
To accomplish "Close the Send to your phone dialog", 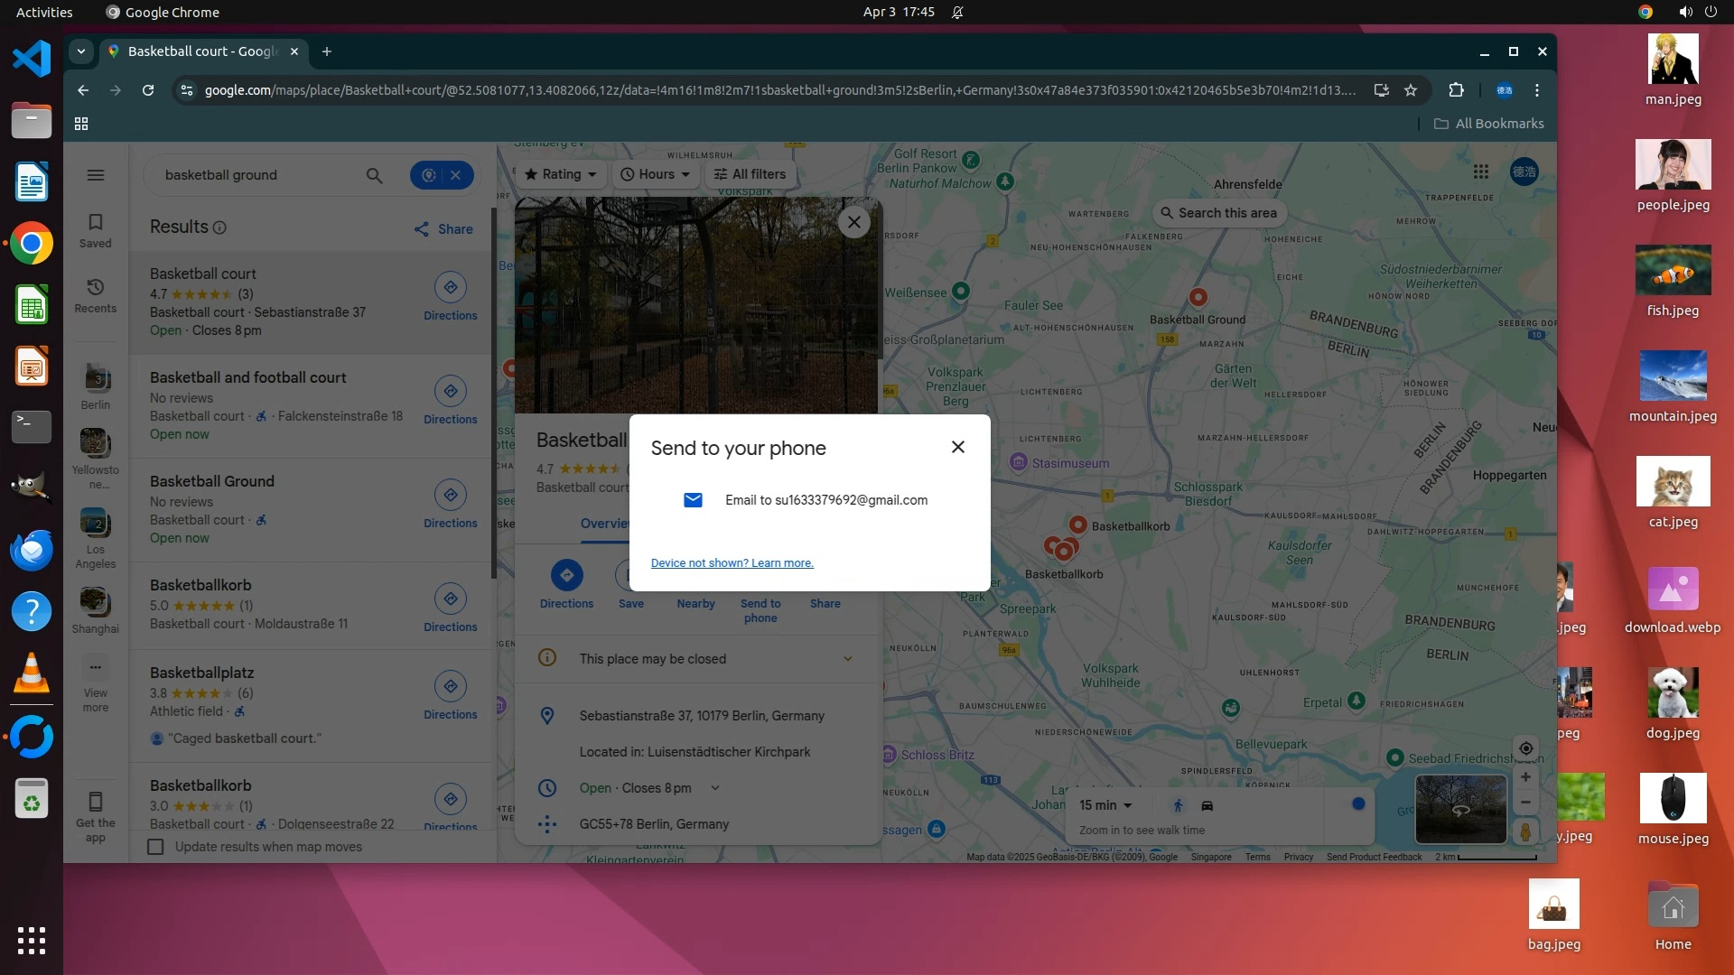I will 957,447.
